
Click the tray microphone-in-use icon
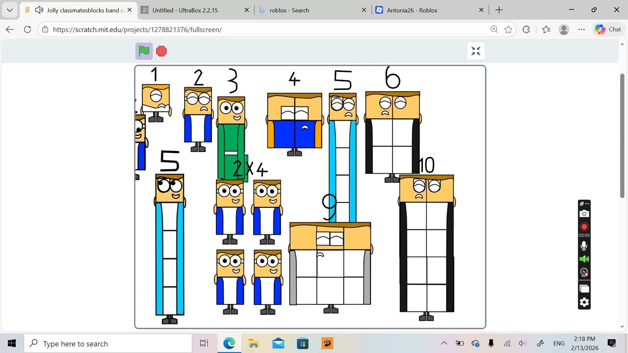coord(491,344)
